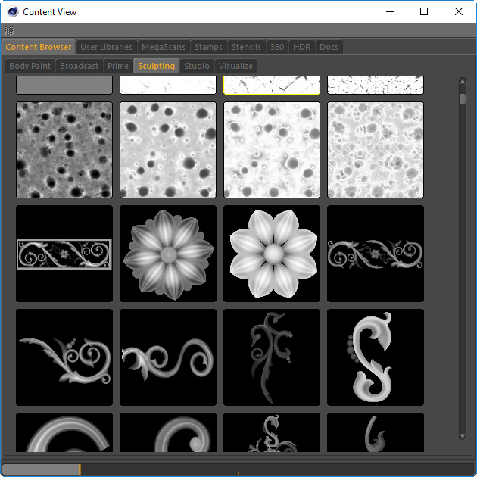Click the dotted panel grip handle icon
This screenshot has width=477, height=477.
9,30
